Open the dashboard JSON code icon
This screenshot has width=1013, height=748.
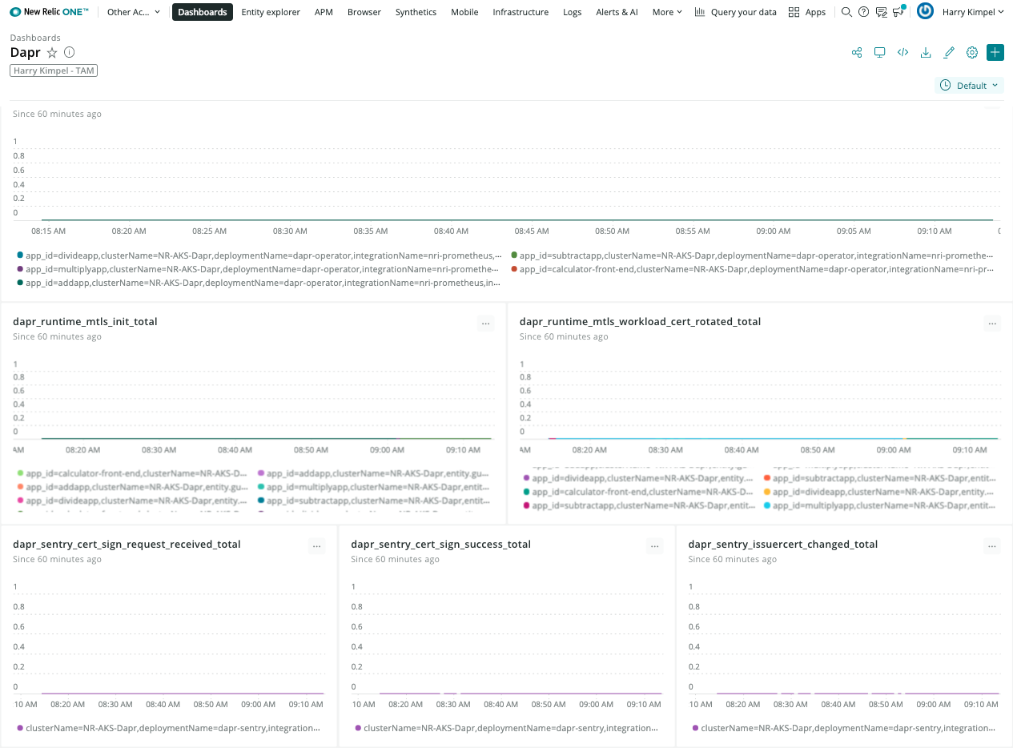pyautogui.click(x=902, y=53)
